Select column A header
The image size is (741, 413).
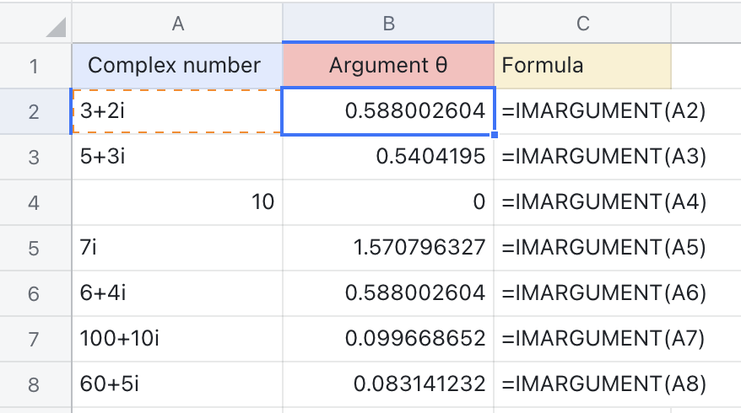pyautogui.click(x=177, y=24)
